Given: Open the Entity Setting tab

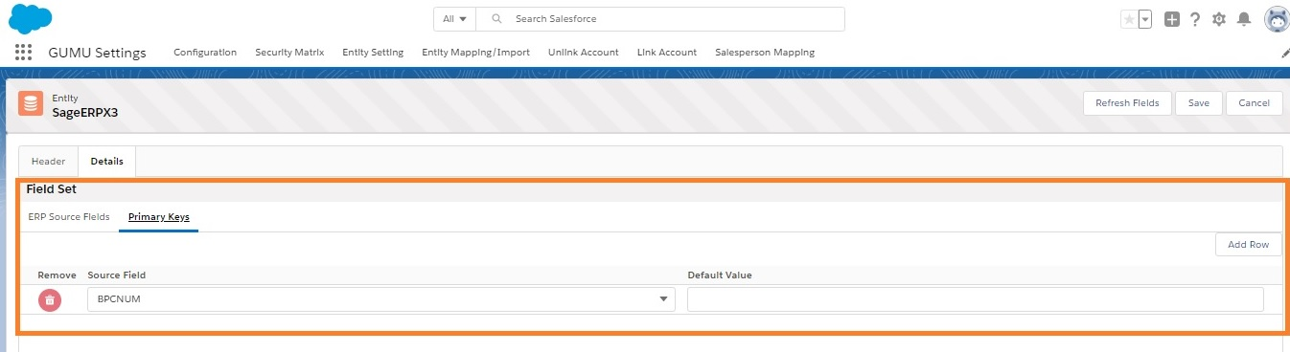Looking at the screenshot, I should (x=373, y=53).
